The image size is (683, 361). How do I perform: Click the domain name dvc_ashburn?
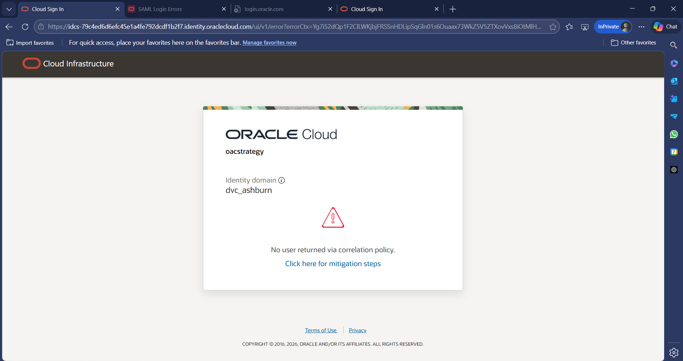pyautogui.click(x=249, y=190)
